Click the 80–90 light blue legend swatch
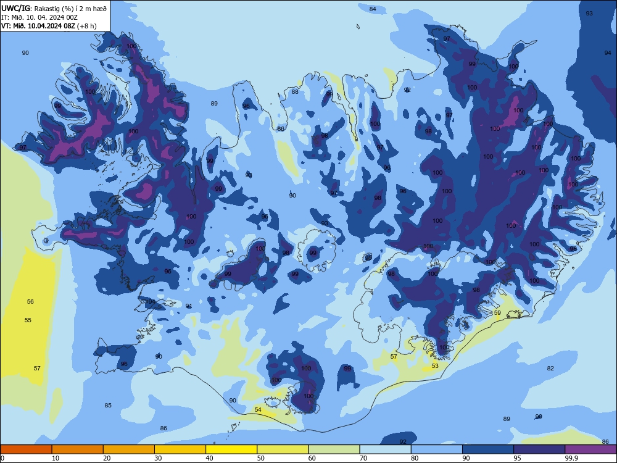The image size is (617, 463). (437, 449)
